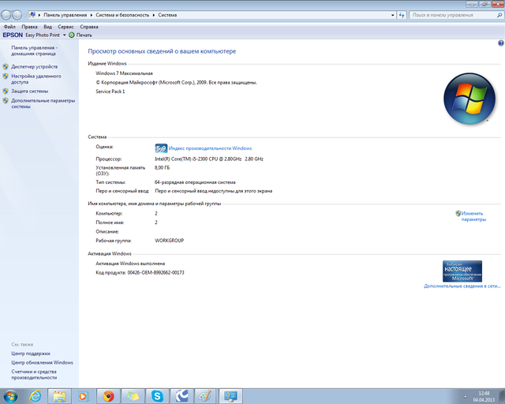Image resolution: width=505 pixels, height=404 pixels.
Task: Launch Skype from the taskbar
Action: pyautogui.click(x=157, y=395)
